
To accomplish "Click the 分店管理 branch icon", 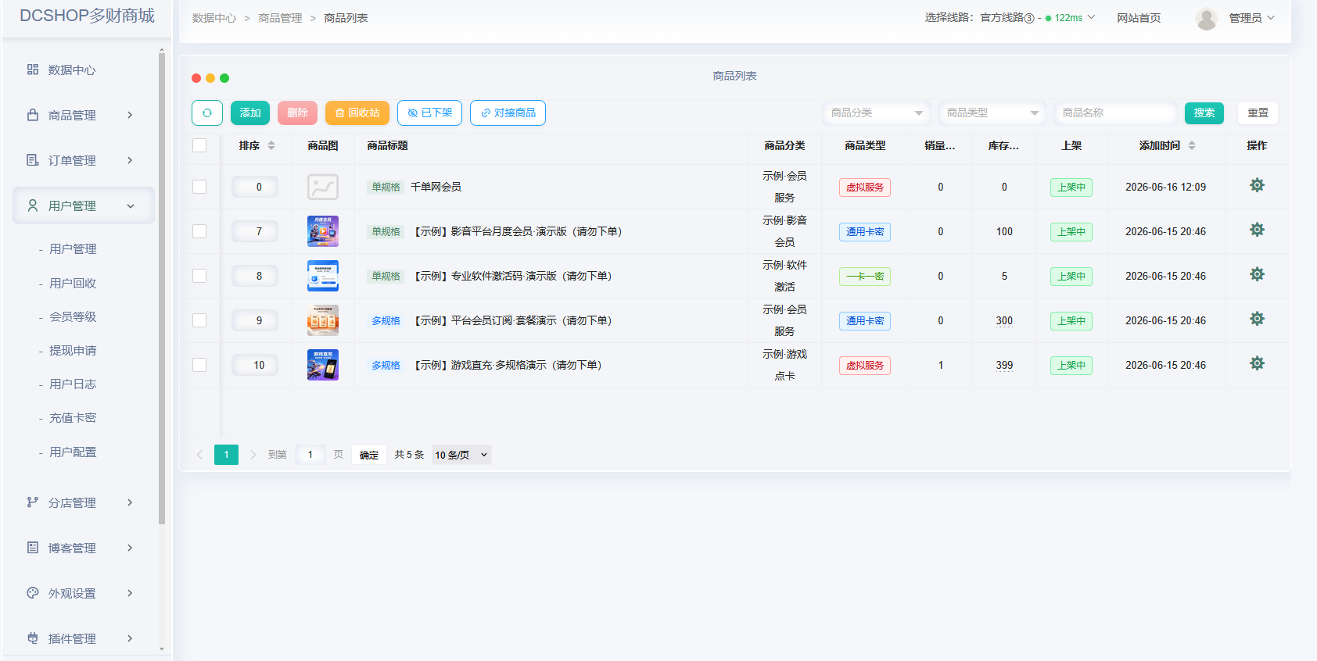I will coord(33,502).
